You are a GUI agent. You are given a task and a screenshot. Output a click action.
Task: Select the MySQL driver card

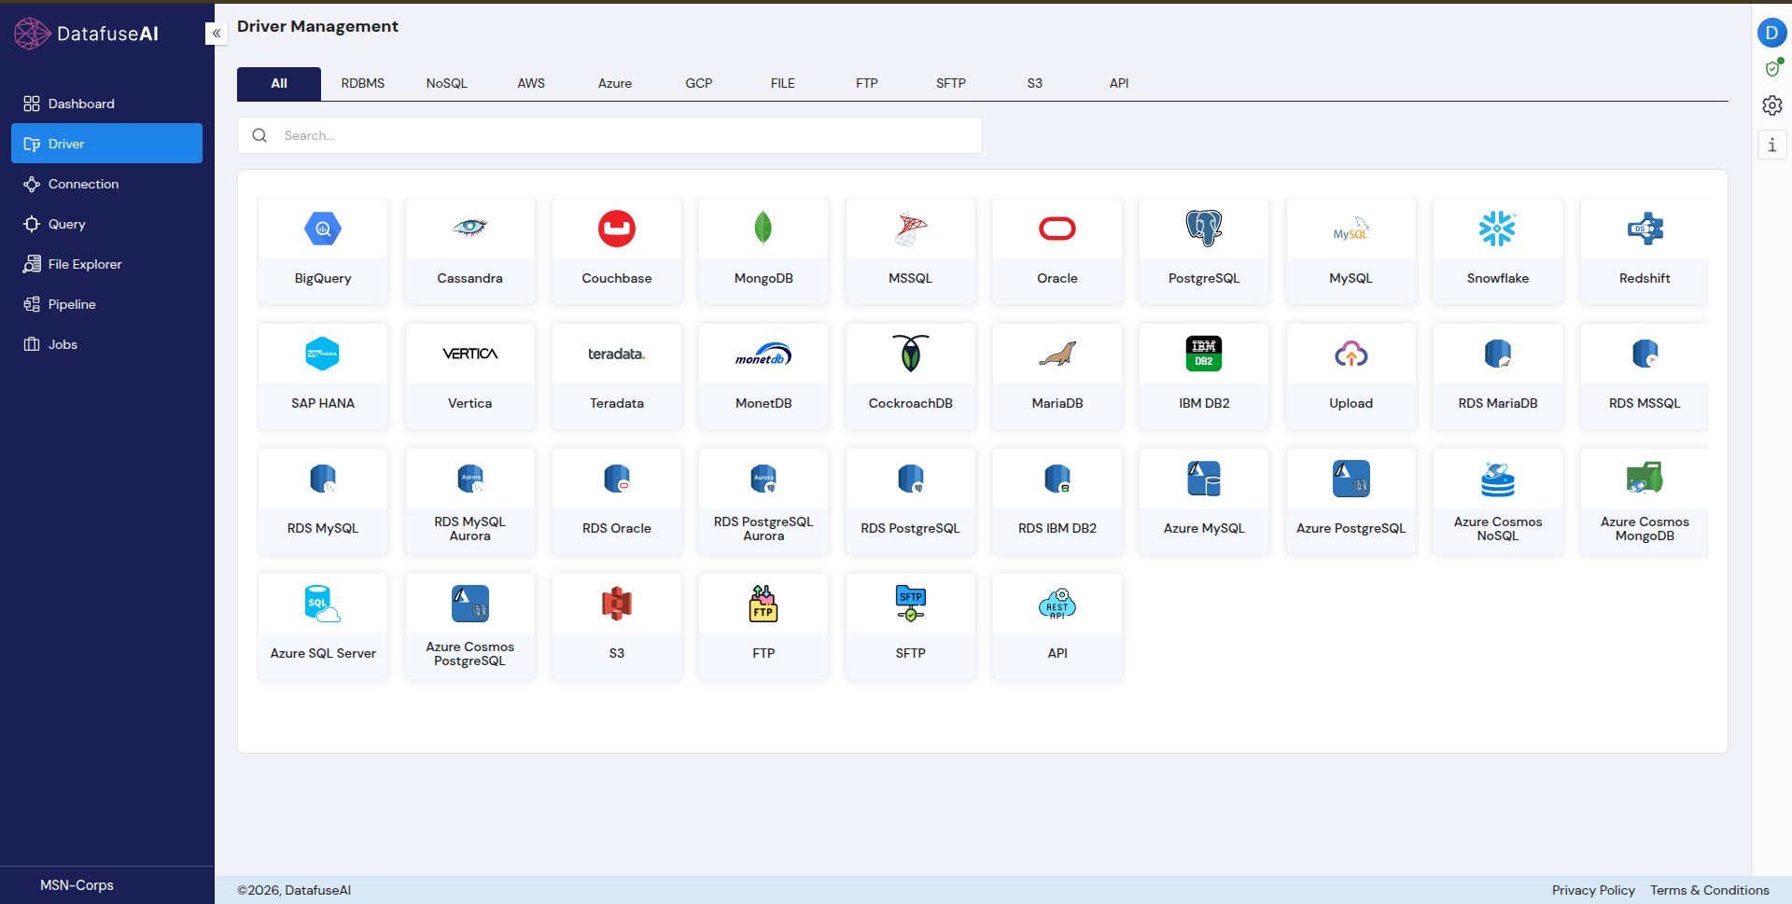pyautogui.click(x=1351, y=252)
